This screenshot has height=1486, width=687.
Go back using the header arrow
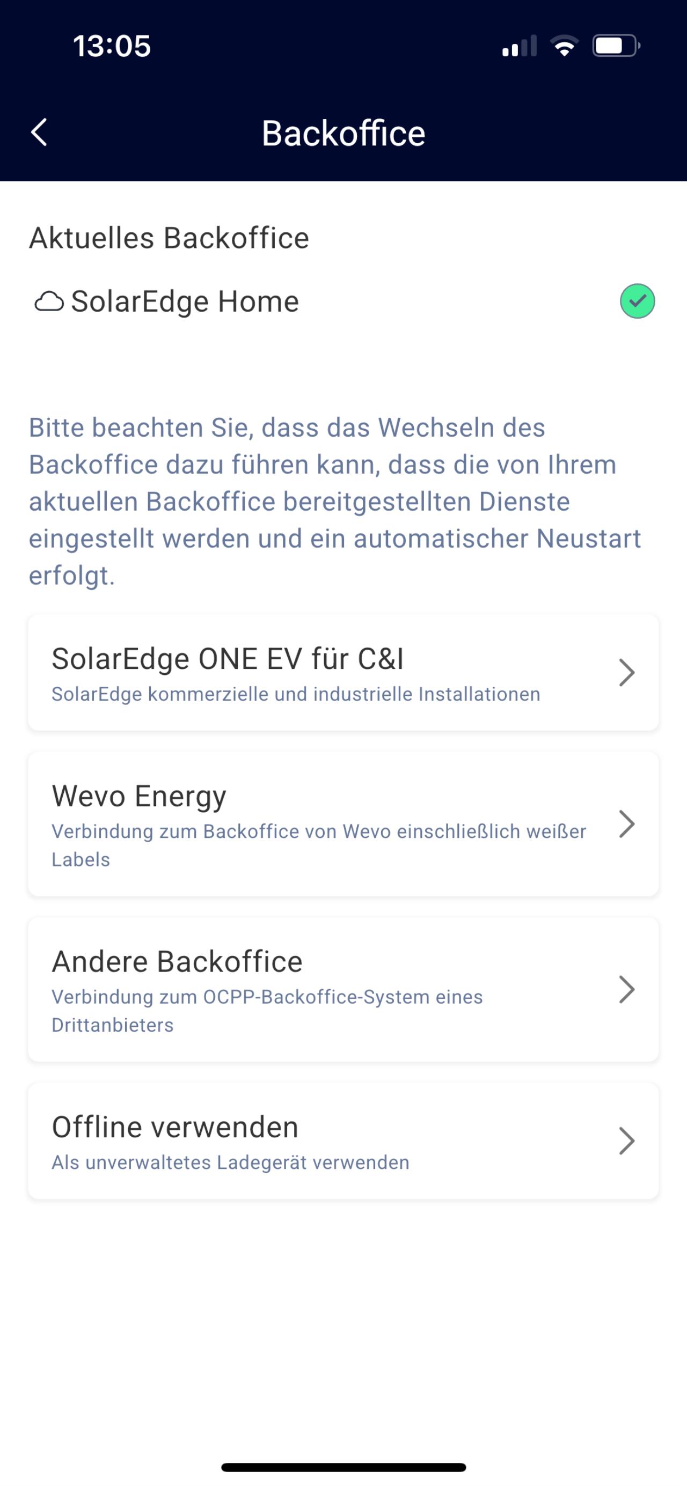click(x=39, y=133)
